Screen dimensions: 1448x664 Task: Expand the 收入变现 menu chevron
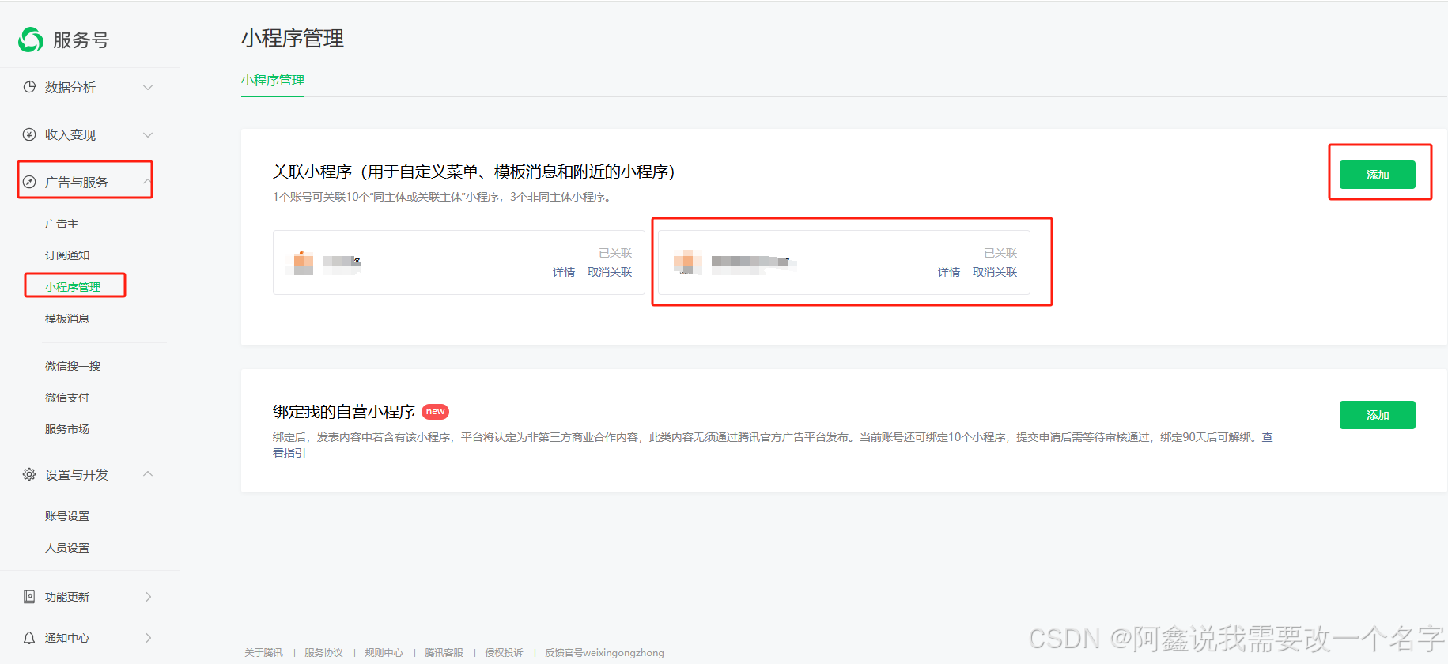148,134
